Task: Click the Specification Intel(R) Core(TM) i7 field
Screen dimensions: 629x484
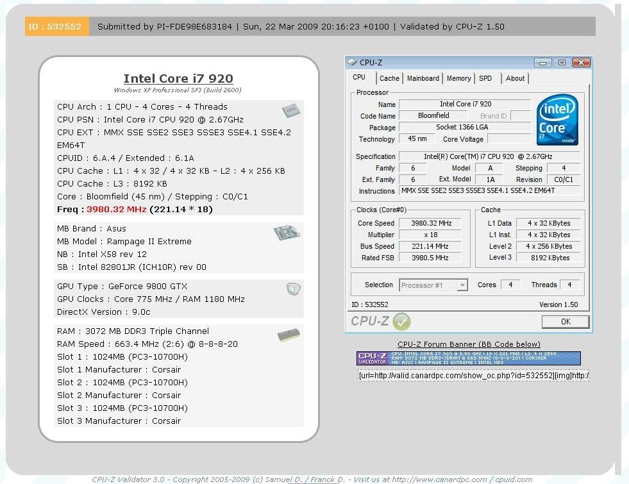Action: pos(489,156)
